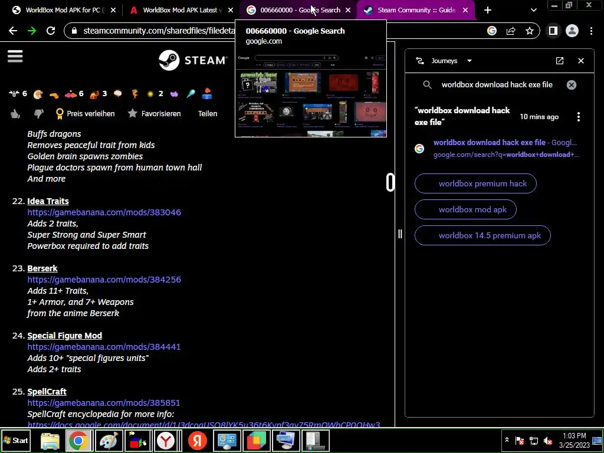Open gamebanana mods 384441 link
604x453 pixels.
coord(104,347)
